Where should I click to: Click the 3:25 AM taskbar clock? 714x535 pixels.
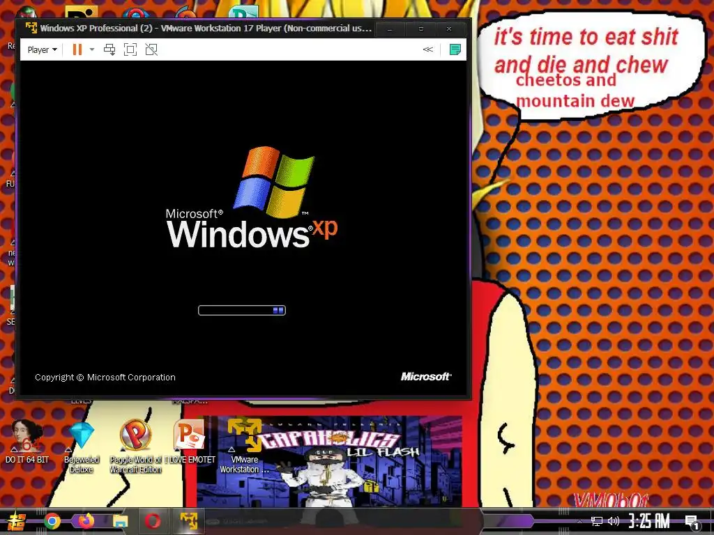coord(649,520)
